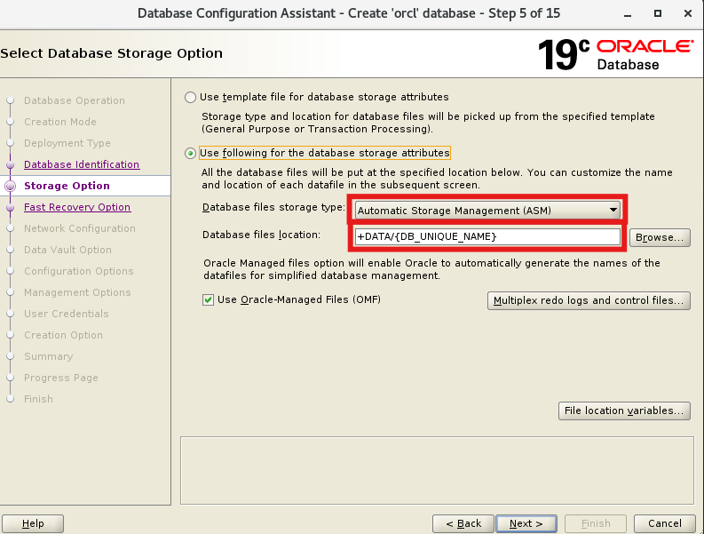Open File location variables dialog
The image size is (704, 534).
pos(624,410)
